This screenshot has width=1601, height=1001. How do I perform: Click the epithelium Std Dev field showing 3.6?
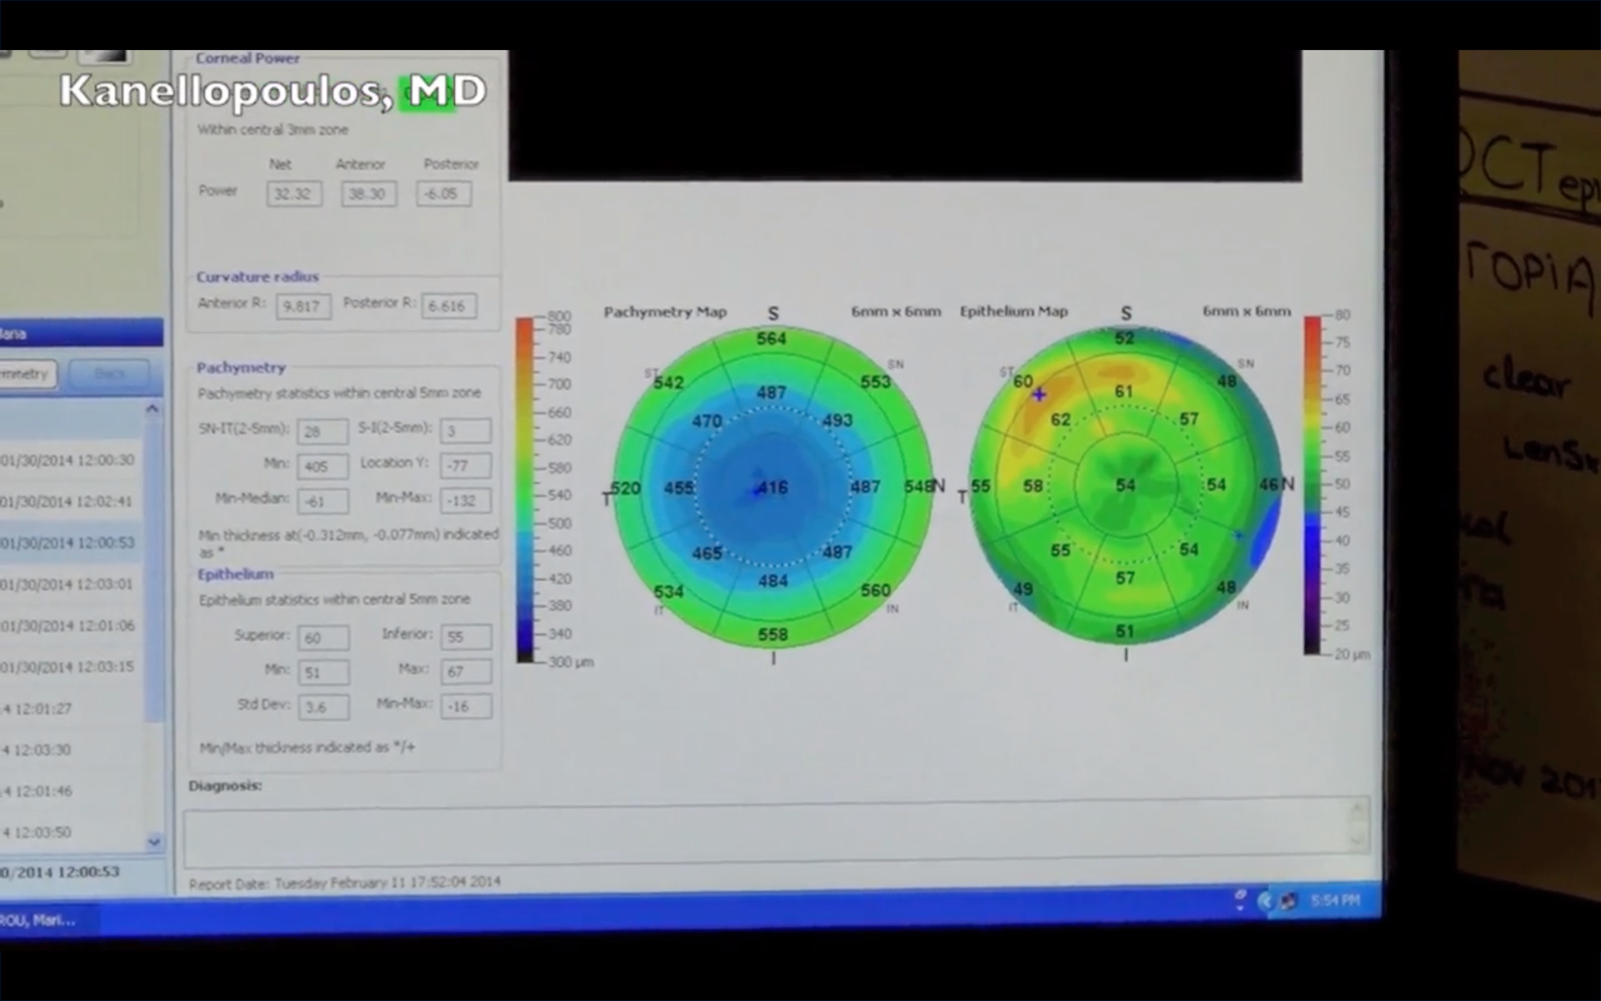pyautogui.click(x=324, y=707)
